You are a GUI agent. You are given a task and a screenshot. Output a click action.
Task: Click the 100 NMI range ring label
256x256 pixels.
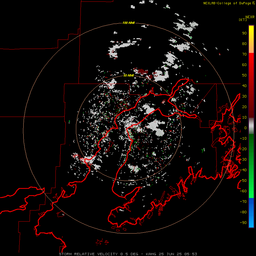(x=129, y=23)
